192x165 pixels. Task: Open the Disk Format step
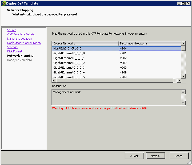tap(15, 51)
